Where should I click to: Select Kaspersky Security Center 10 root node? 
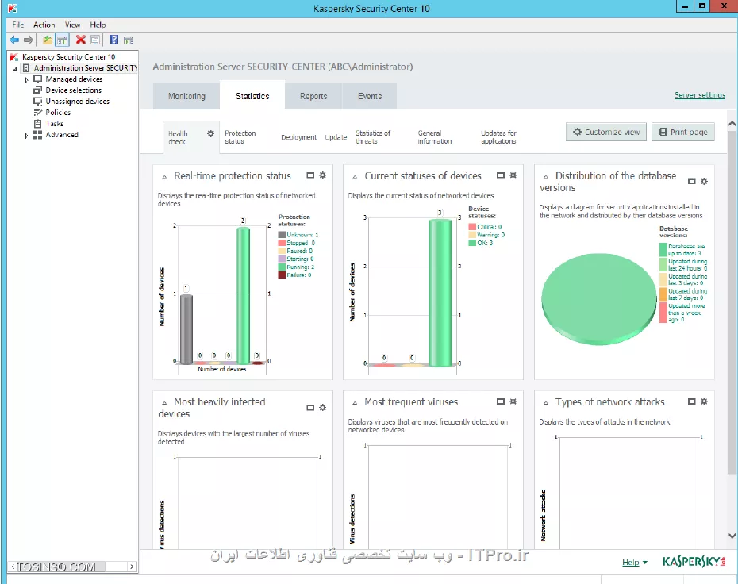(69, 57)
